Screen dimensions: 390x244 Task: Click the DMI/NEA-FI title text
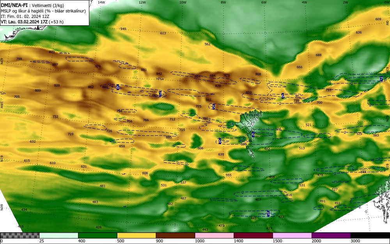pyautogui.click(x=14, y=5)
